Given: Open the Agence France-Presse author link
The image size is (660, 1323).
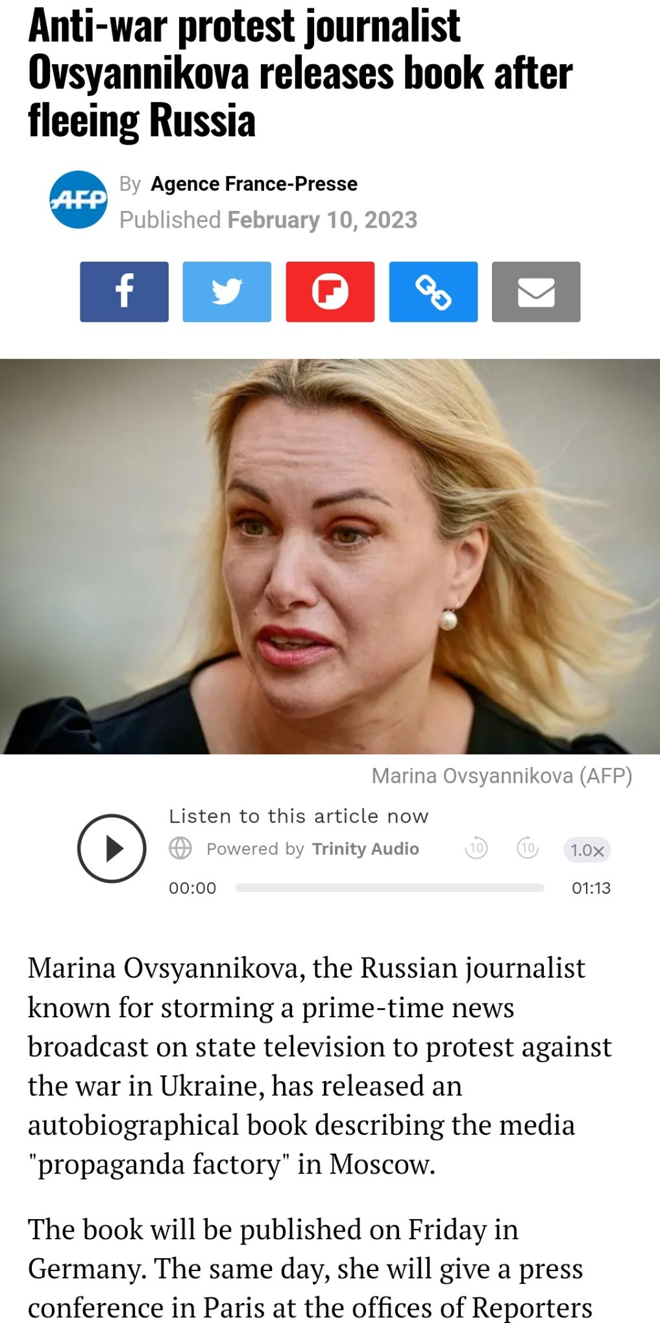Looking at the screenshot, I should click(254, 184).
